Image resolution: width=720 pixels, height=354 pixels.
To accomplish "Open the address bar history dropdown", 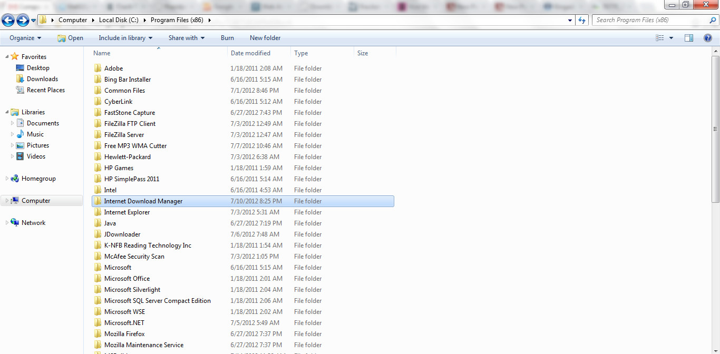I will click(570, 20).
